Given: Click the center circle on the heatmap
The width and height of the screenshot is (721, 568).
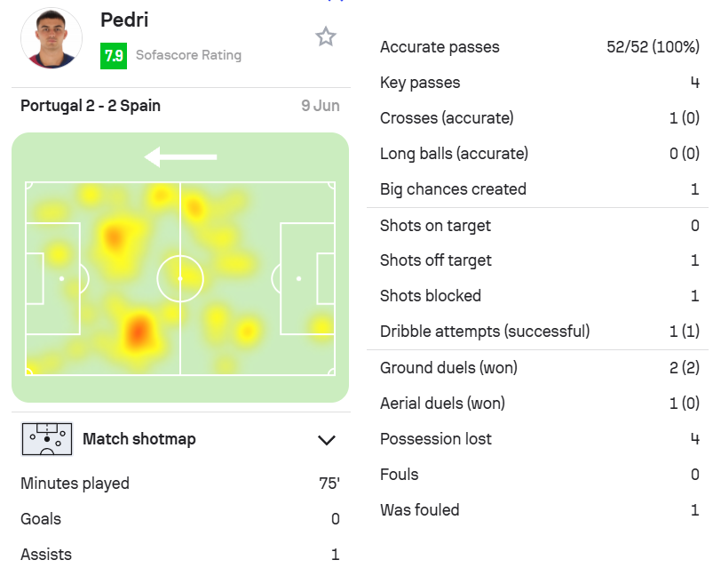Looking at the screenshot, I should coord(180,278).
